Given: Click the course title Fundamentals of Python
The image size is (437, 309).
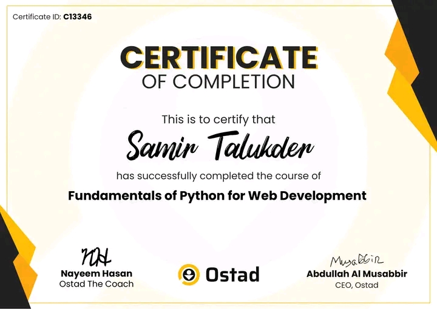Looking at the screenshot, I should point(217,195).
